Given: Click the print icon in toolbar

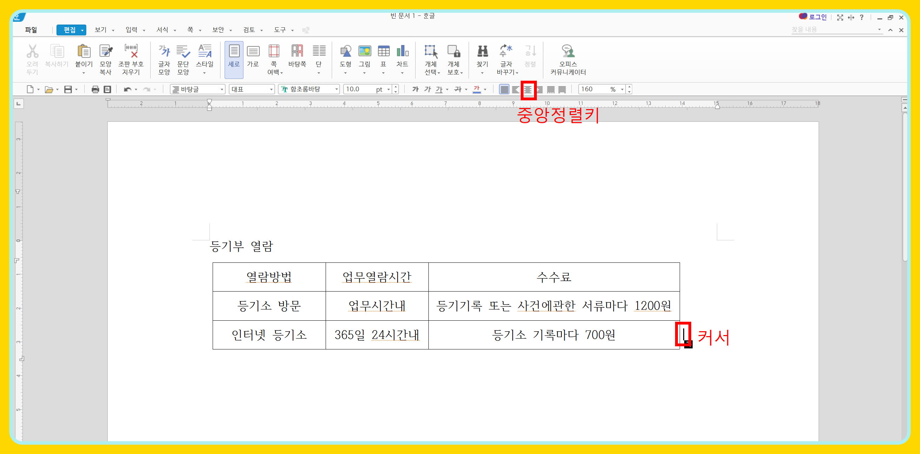Looking at the screenshot, I should 95,89.
